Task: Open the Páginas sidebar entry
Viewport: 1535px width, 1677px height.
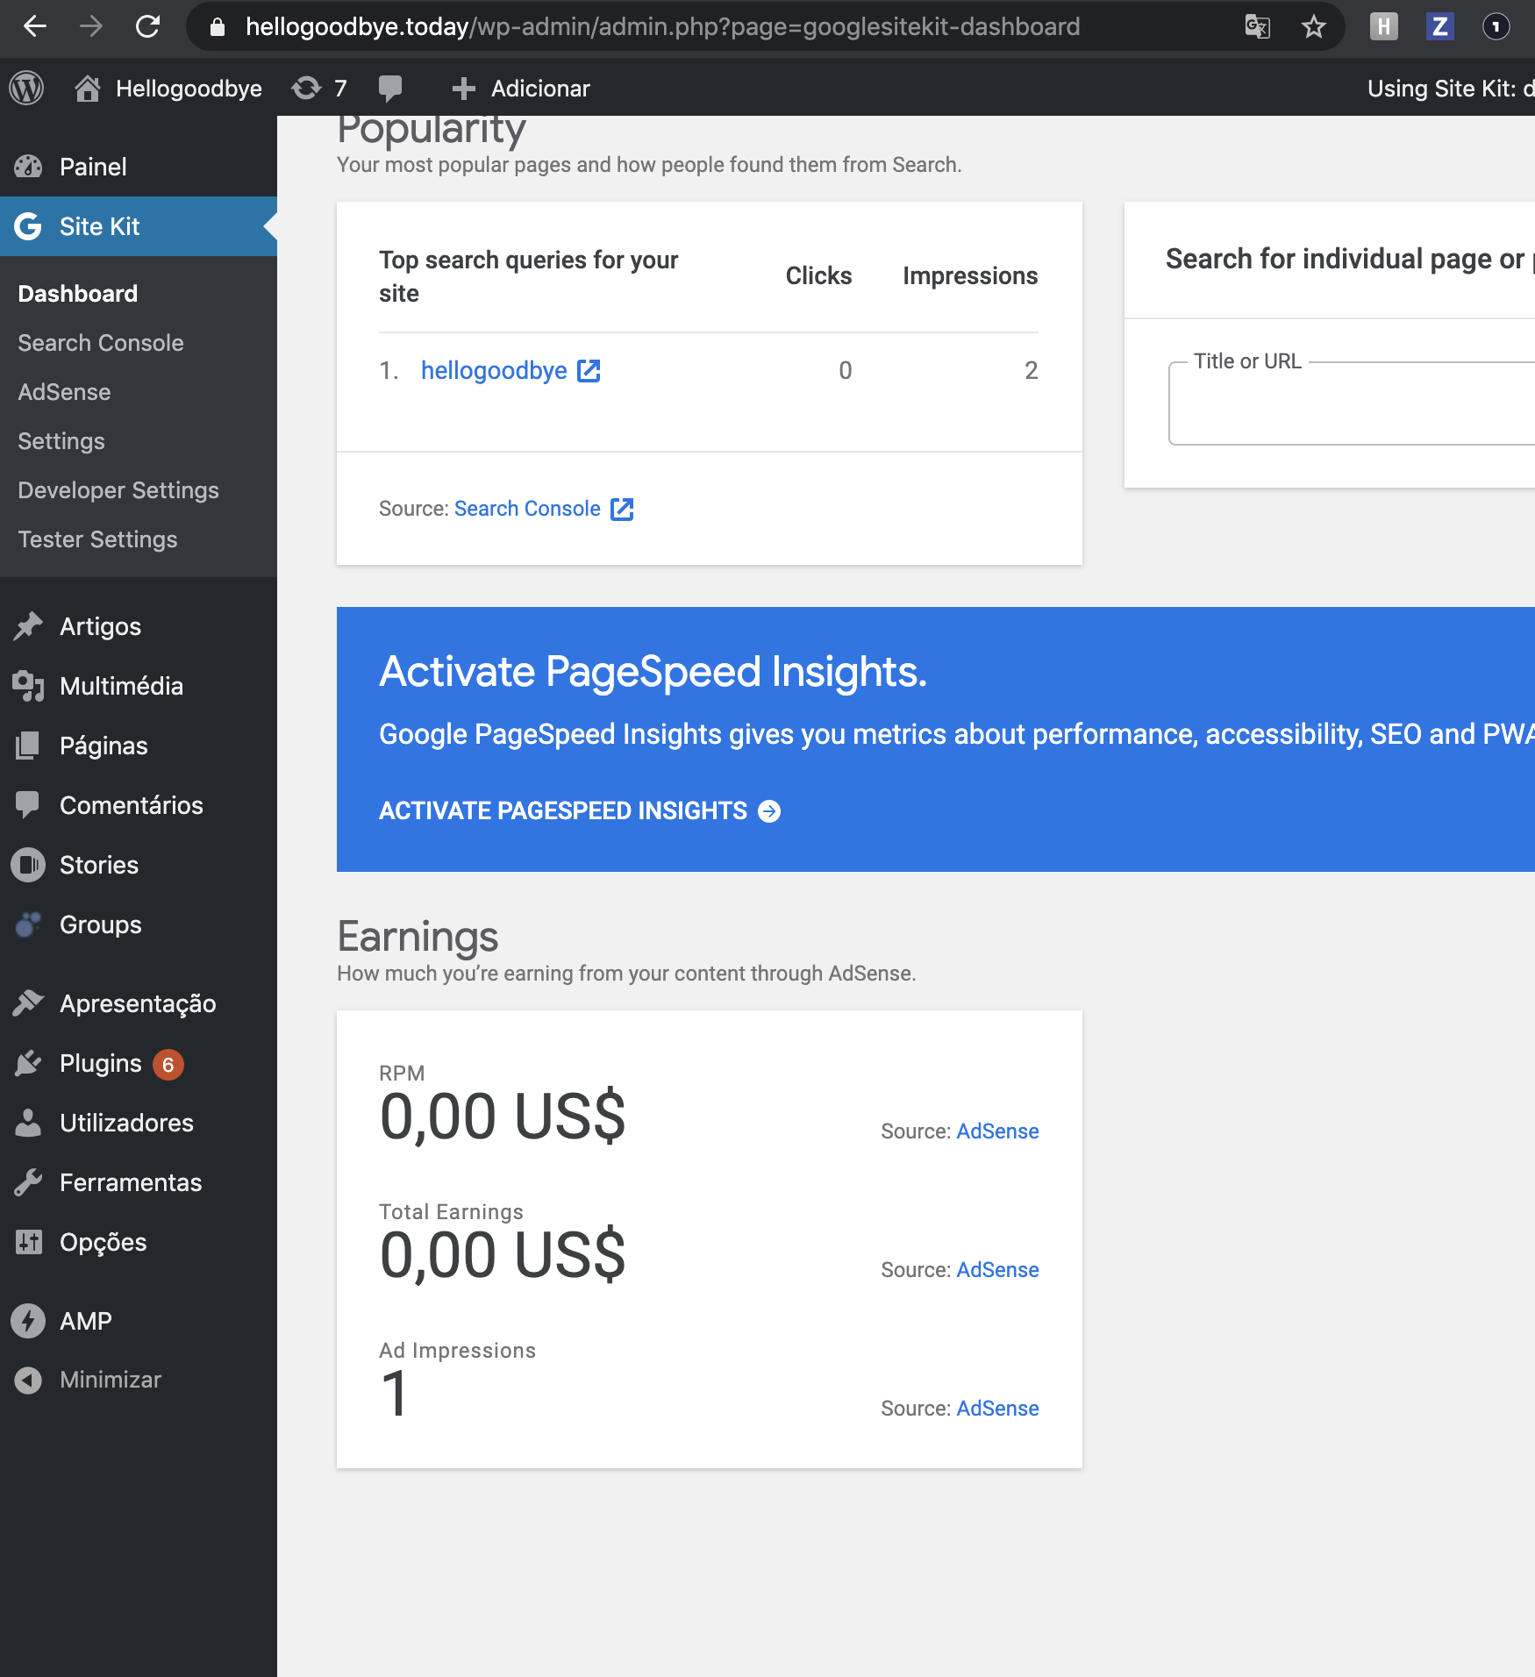Action: 103,745
